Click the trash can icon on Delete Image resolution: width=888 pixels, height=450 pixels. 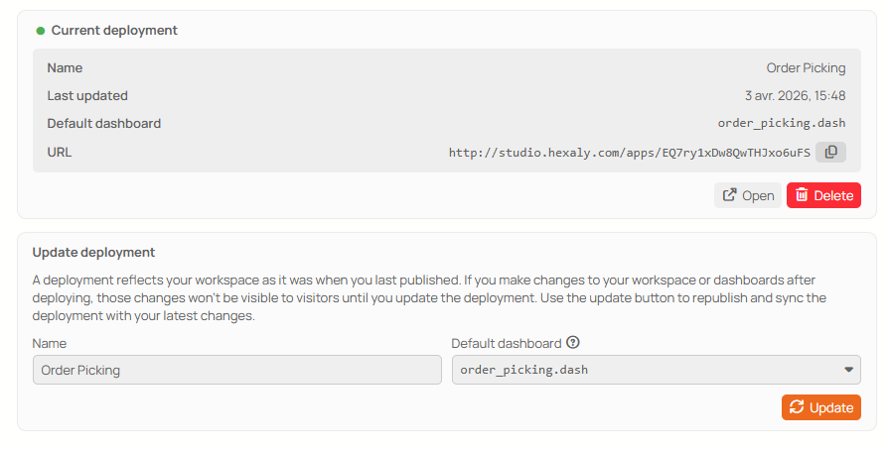click(x=802, y=195)
